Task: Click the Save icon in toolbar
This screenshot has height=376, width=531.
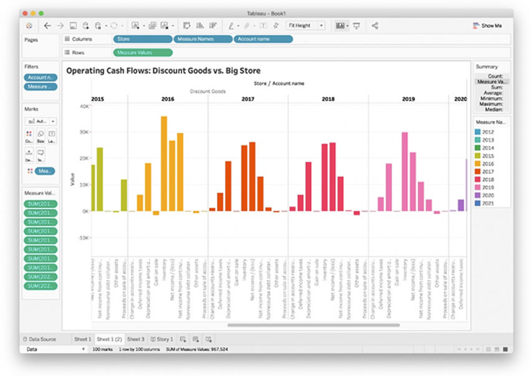Action: point(73,26)
